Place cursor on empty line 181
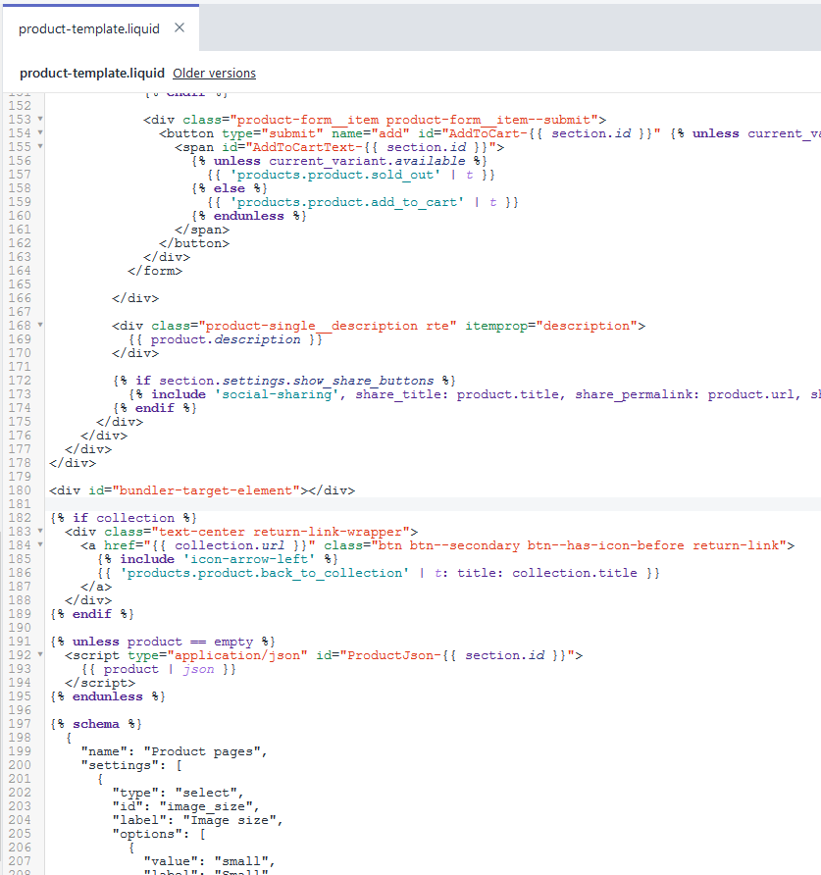 click(x=433, y=504)
